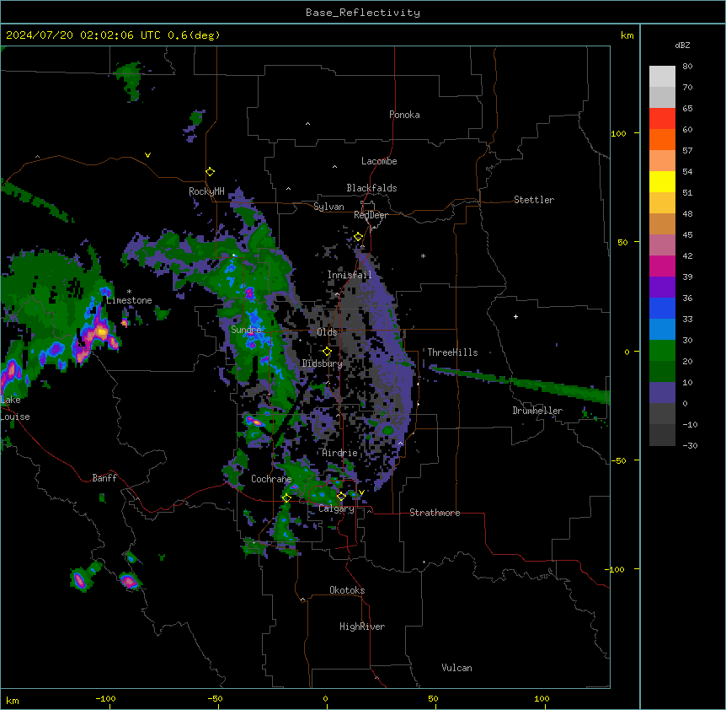Pick the orange 60-57 dBZ legend swatch
Image resolution: width=726 pixels, height=710 pixels.
[662, 139]
